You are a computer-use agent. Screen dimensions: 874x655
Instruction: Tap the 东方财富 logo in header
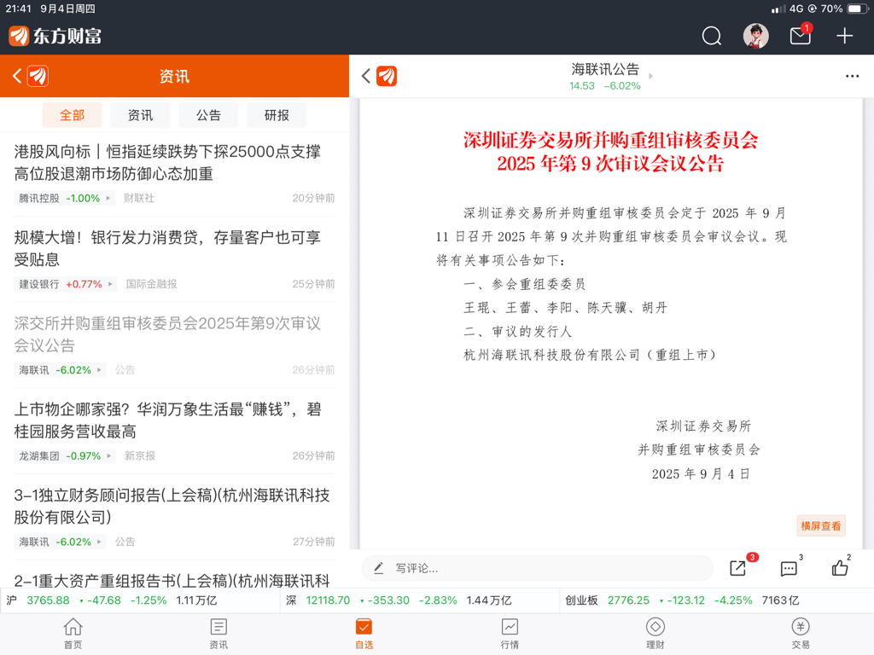click(x=55, y=36)
